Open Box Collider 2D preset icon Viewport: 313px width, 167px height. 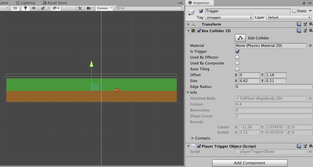click(305, 31)
